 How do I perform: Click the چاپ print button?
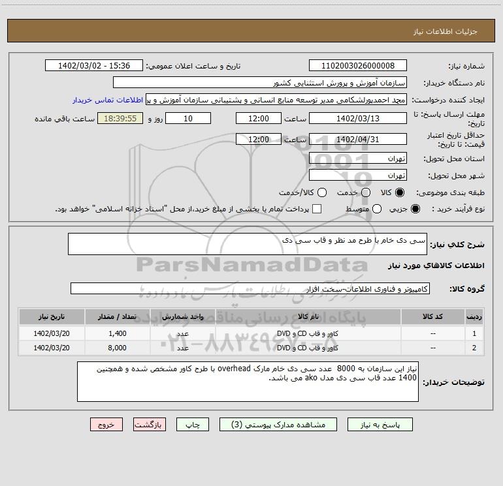coord(193,425)
